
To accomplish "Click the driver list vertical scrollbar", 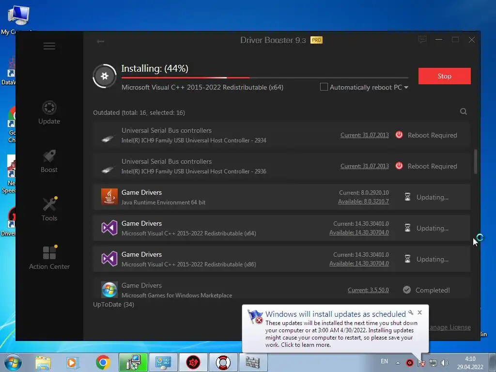I will coord(476,161).
